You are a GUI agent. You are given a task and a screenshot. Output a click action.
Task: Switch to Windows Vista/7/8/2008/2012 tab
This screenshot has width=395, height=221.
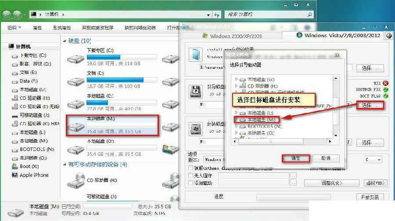coord(333,35)
